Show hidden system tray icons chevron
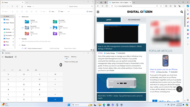This screenshot has width=190, height=107. pos(165,105)
